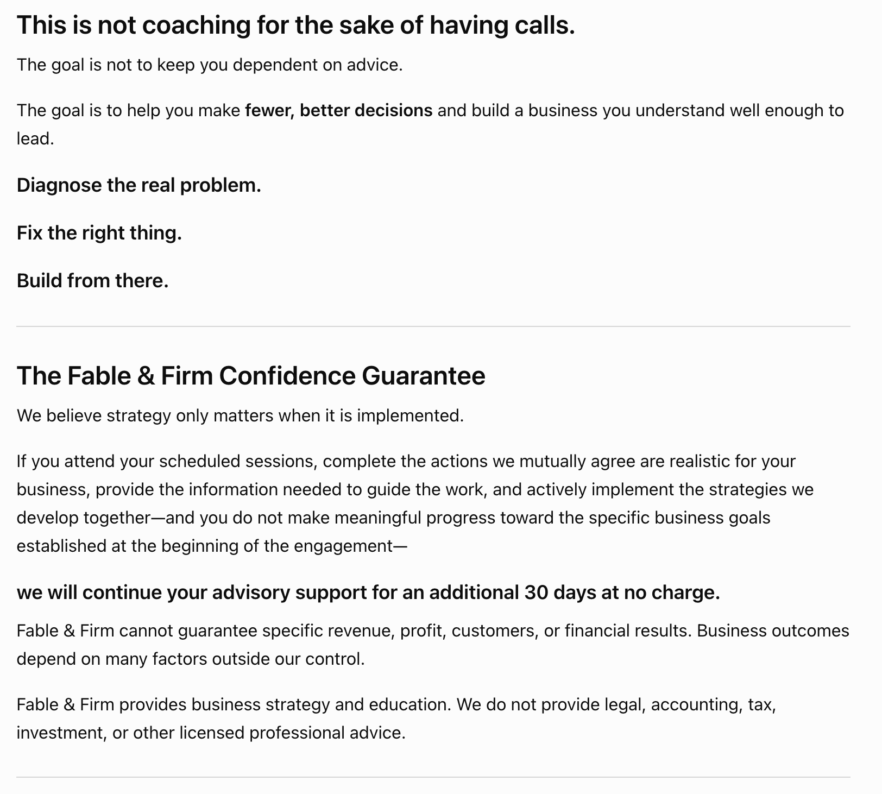
Task: Click 'We believe strategy only matters when it is implemented.'
Action: point(241,416)
